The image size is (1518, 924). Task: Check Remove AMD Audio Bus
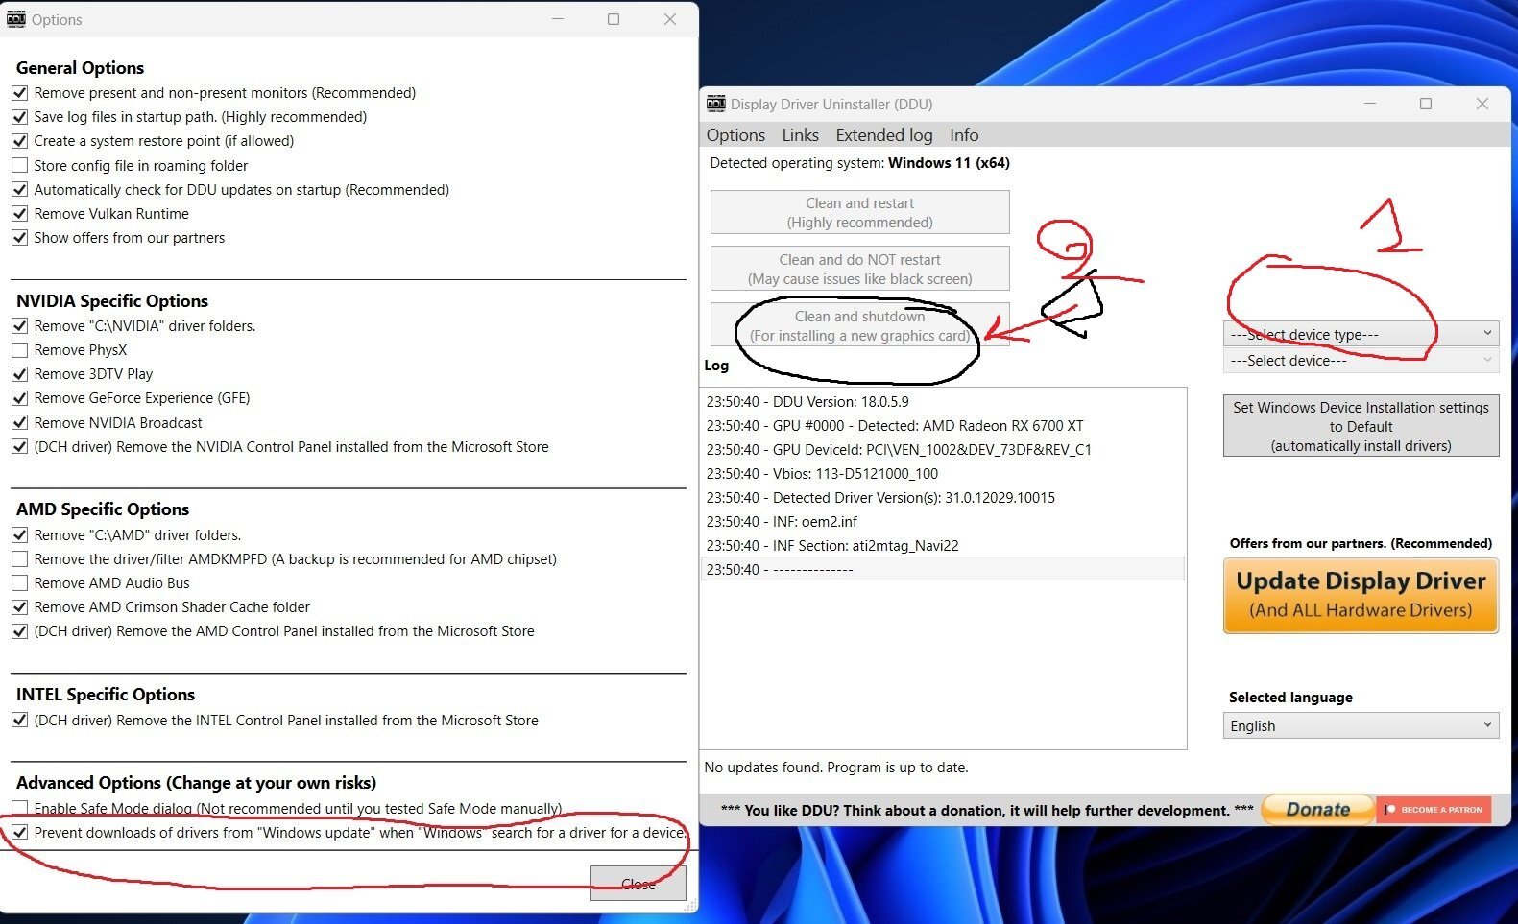pyautogui.click(x=20, y=583)
